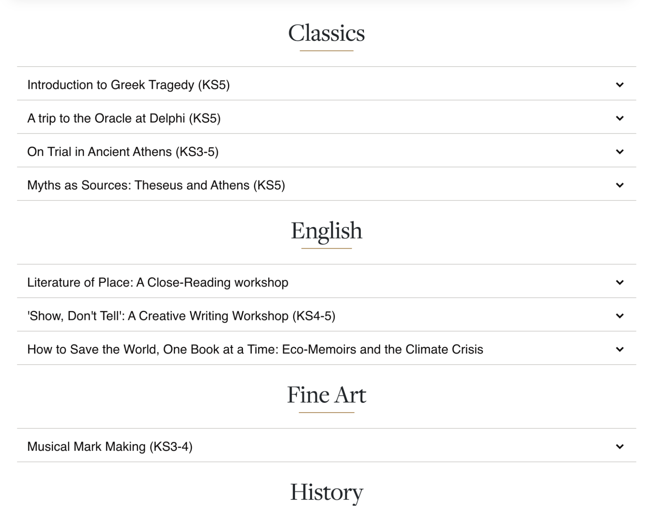The height and width of the screenshot is (506, 659).
Task: Click chevron beside Oracle at Delphi row
Action: [619, 118]
